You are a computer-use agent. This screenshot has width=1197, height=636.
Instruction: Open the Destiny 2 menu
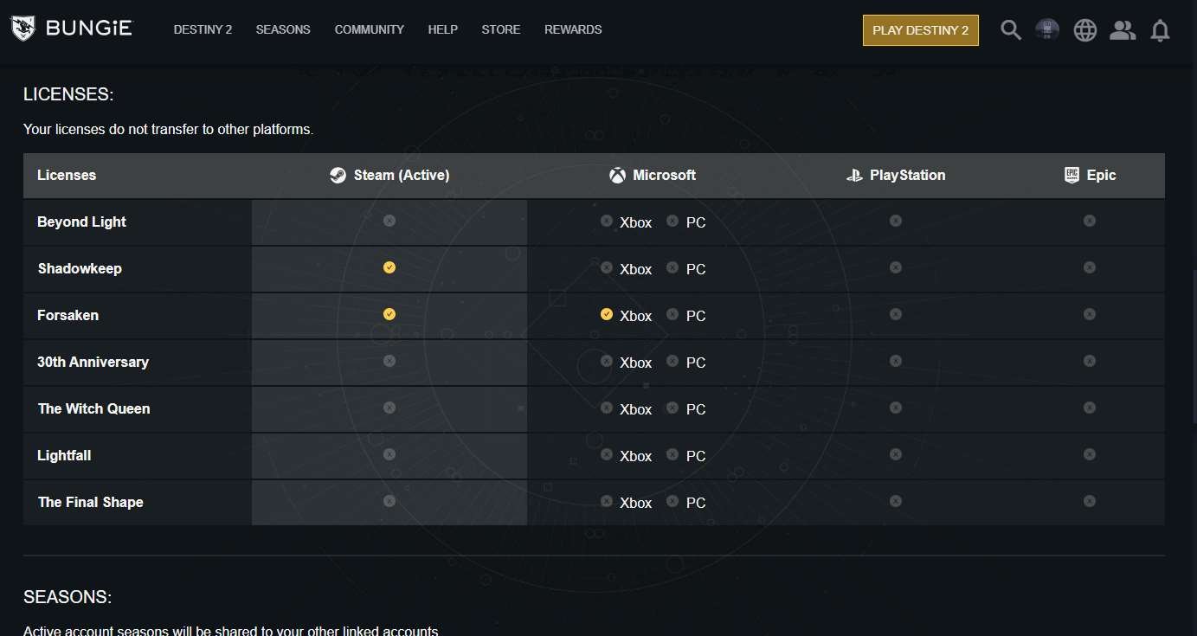pos(203,29)
